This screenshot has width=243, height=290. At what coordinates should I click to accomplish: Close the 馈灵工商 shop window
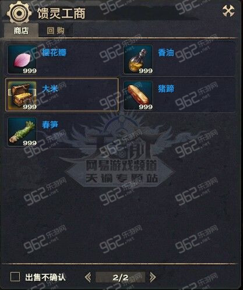228,11
